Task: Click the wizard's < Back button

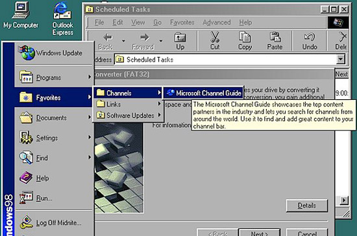Action: [x=217, y=233]
